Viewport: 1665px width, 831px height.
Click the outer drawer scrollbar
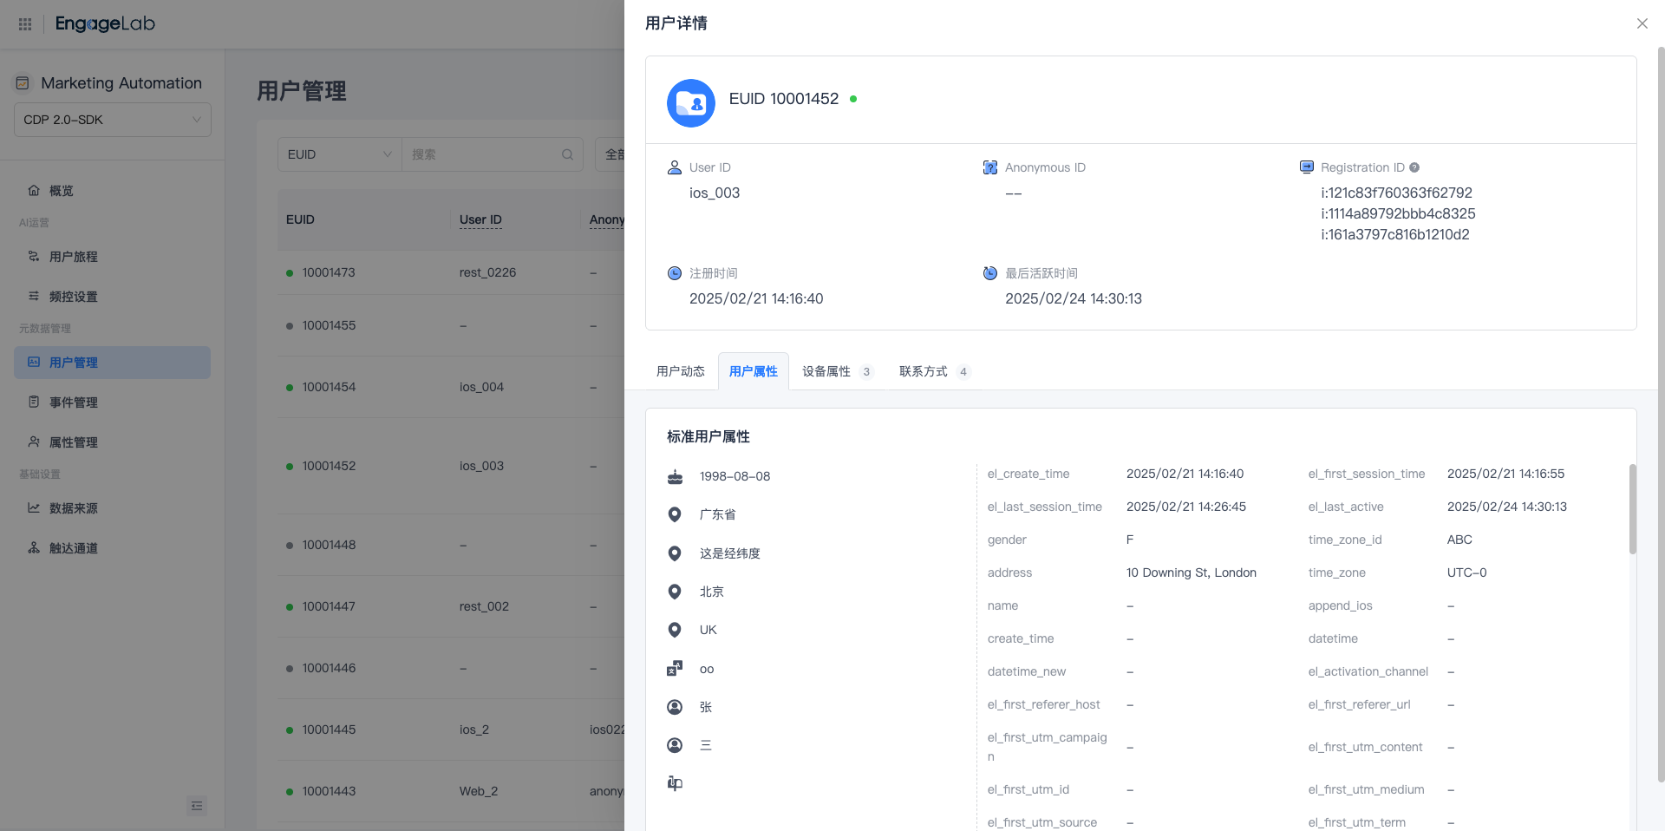pyautogui.click(x=1661, y=415)
